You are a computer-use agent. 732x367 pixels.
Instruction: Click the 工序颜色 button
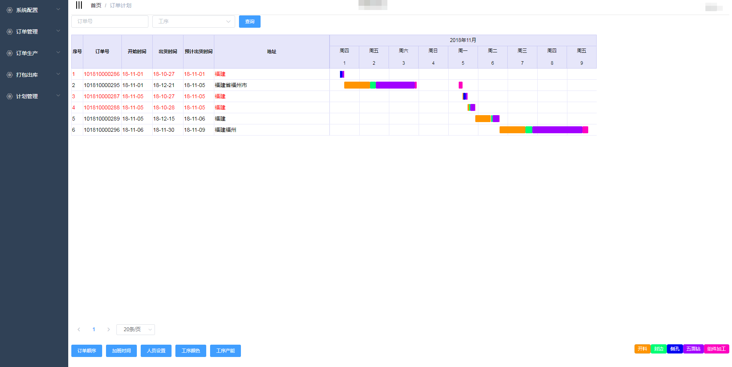191,351
